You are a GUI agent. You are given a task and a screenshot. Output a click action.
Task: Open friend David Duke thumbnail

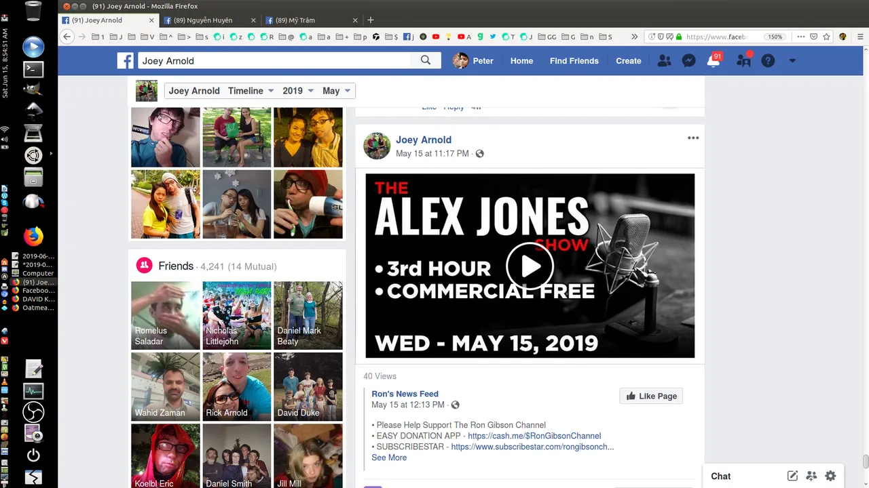[308, 386]
